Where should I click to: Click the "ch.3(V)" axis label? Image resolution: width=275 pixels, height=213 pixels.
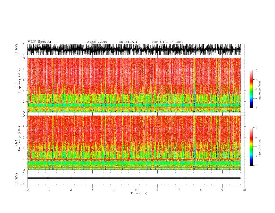pos(17,179)
